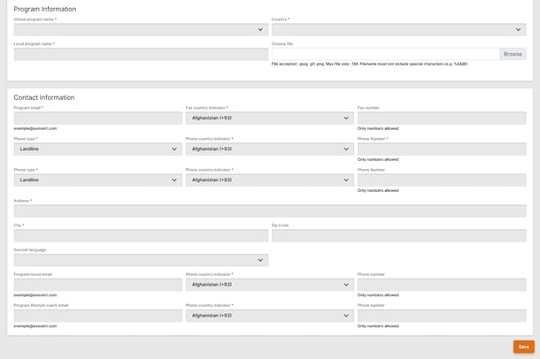Open the first Phone type dropdown

[x=97, y=149]
